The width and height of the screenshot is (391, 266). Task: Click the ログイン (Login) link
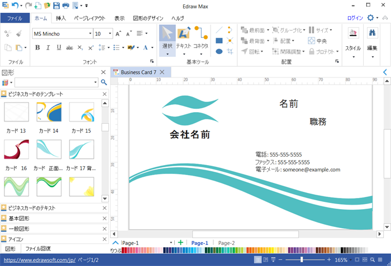(x=354, y=18)
